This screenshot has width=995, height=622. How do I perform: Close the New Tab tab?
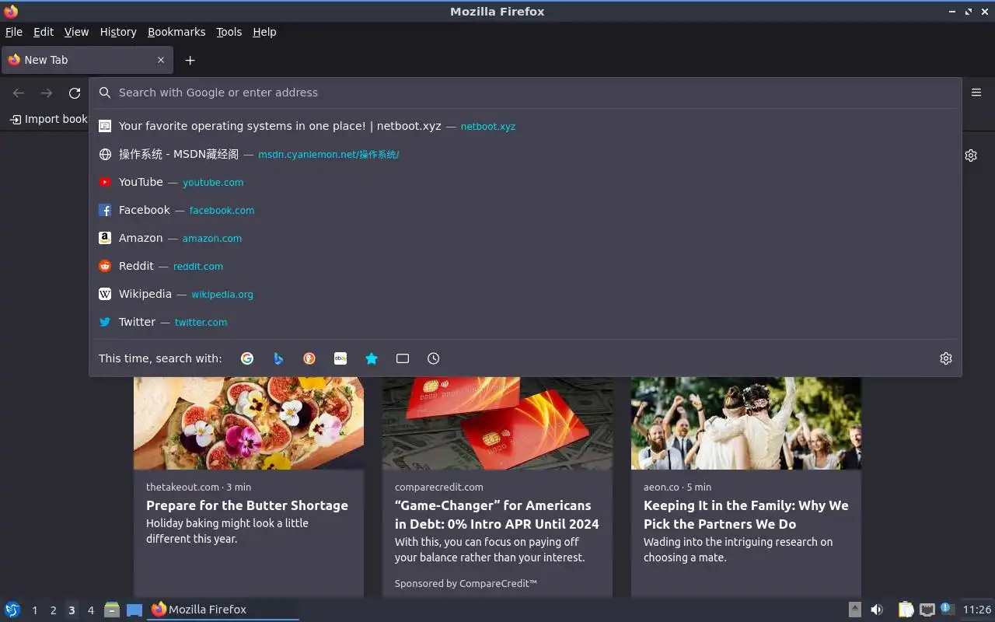pyautogui.click(x=161, y=60)
